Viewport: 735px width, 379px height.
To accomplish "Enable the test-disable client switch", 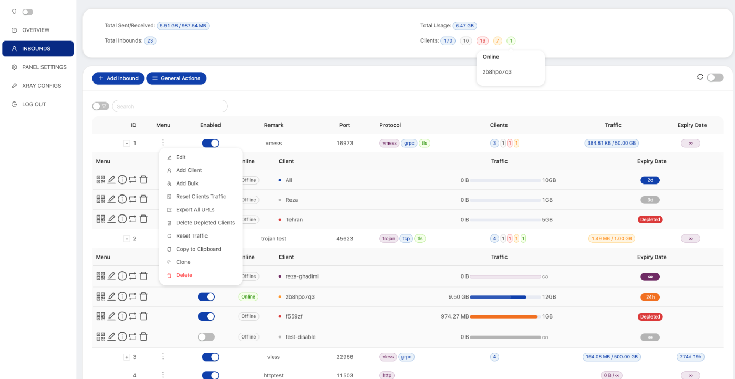I will (x=206, y=337).
